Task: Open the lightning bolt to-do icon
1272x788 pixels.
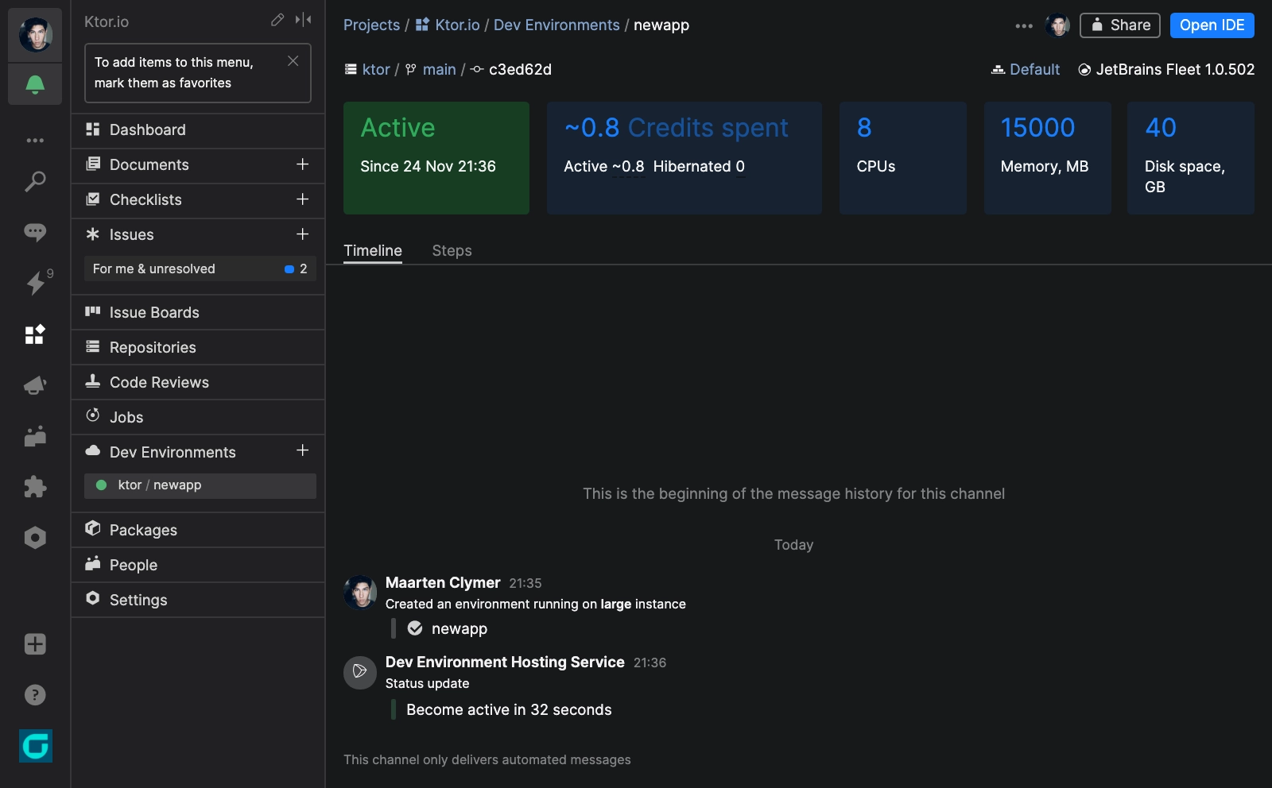Action: 36,283
